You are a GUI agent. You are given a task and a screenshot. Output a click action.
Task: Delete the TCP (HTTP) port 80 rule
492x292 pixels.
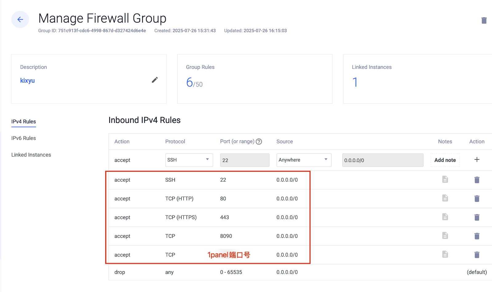coord(477,199)
